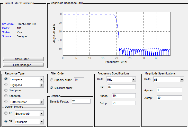
Task: Open the Highpass dropdown list
Action: 41,85
